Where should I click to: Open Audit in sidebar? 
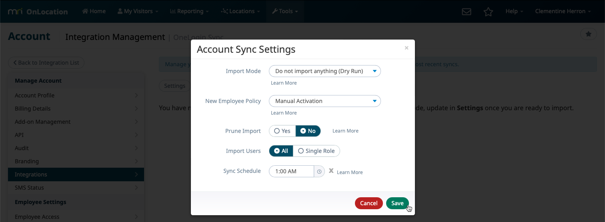pos(76,148)
